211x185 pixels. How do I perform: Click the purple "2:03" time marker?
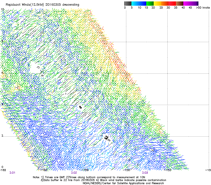click(x=145, y=173)
